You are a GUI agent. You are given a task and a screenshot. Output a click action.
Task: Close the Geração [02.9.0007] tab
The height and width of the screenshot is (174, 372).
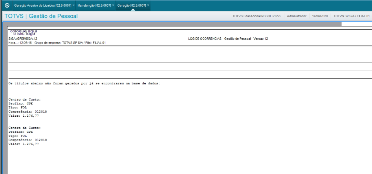(x=148, y=5)
